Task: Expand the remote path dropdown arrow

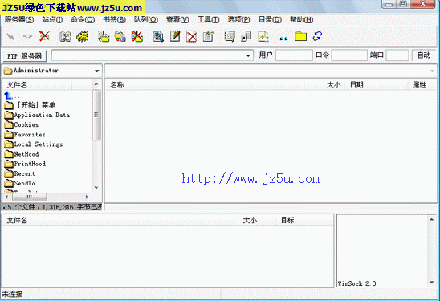Action: [432, 71]
